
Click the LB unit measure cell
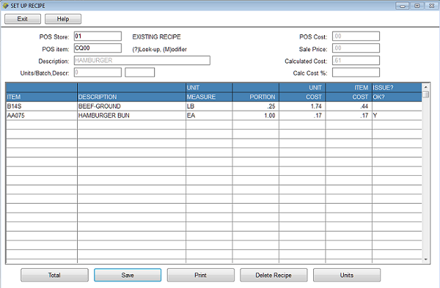209,106
